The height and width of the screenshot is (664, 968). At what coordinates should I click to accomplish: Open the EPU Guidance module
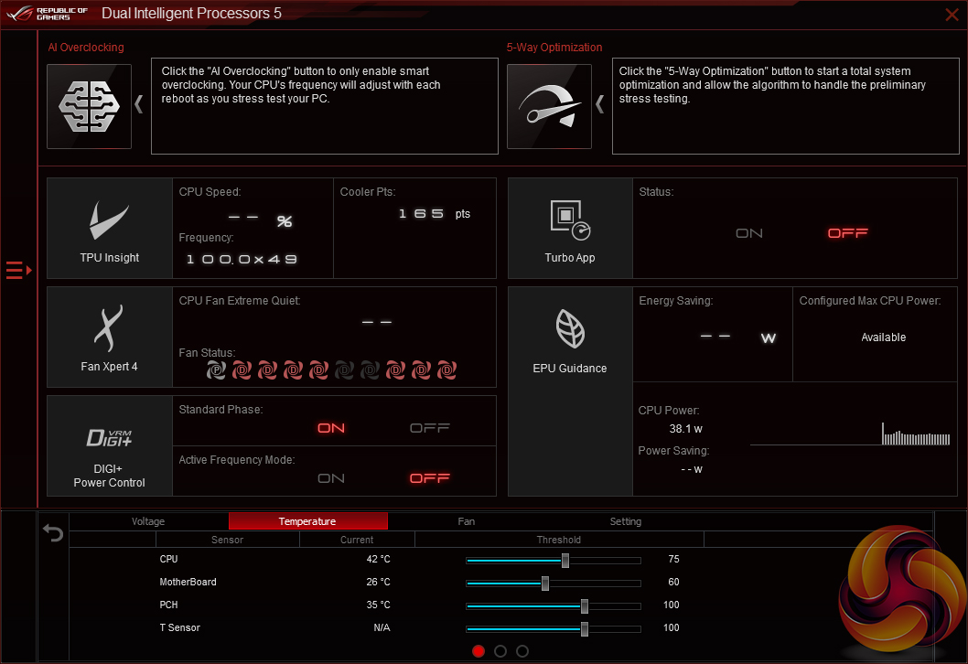pyautogui.click(x=570, y=337)
